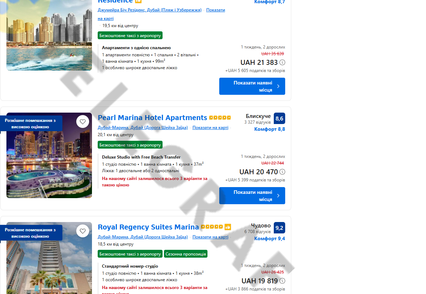Click star rating icons of Pearl Marina

pos(220,118)
